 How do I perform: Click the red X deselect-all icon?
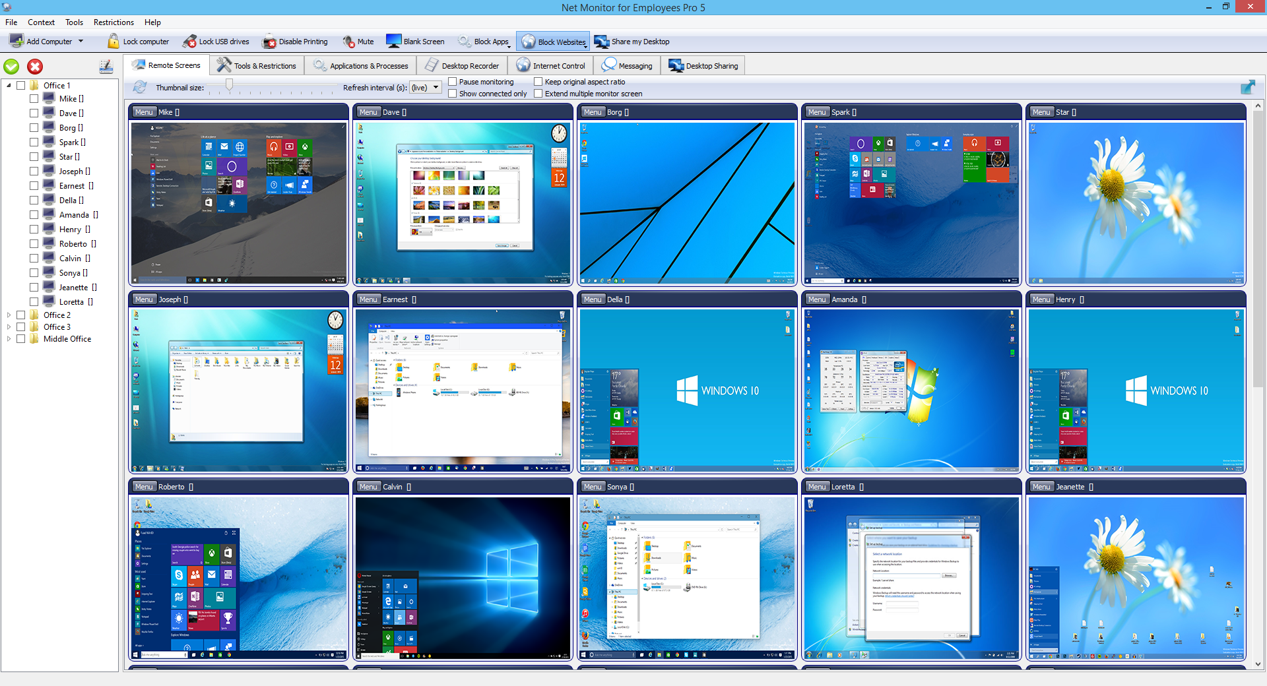[x=35, y=67]
